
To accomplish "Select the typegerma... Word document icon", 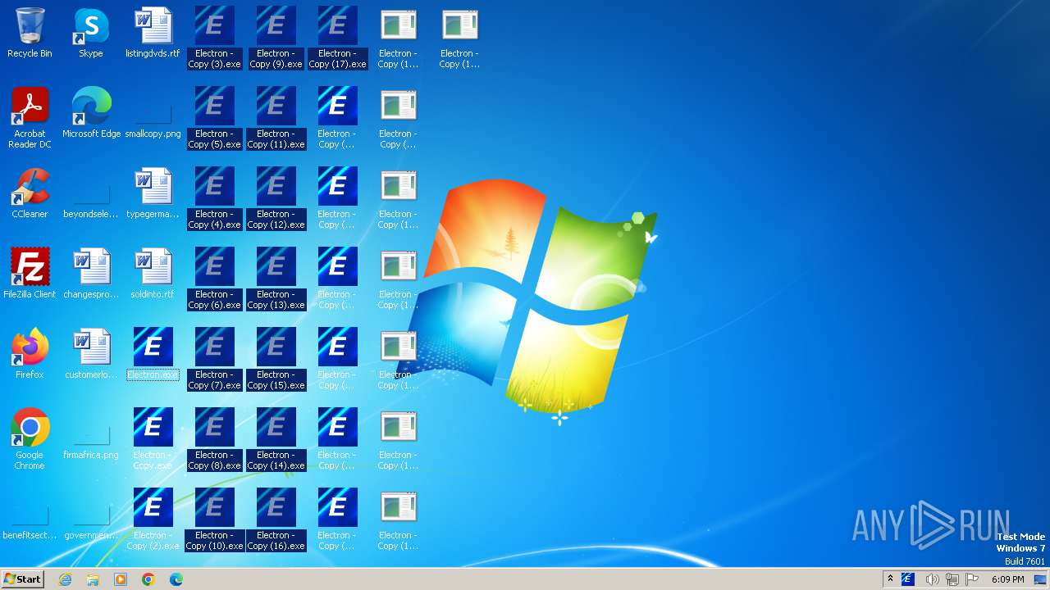I will (153, 193).
